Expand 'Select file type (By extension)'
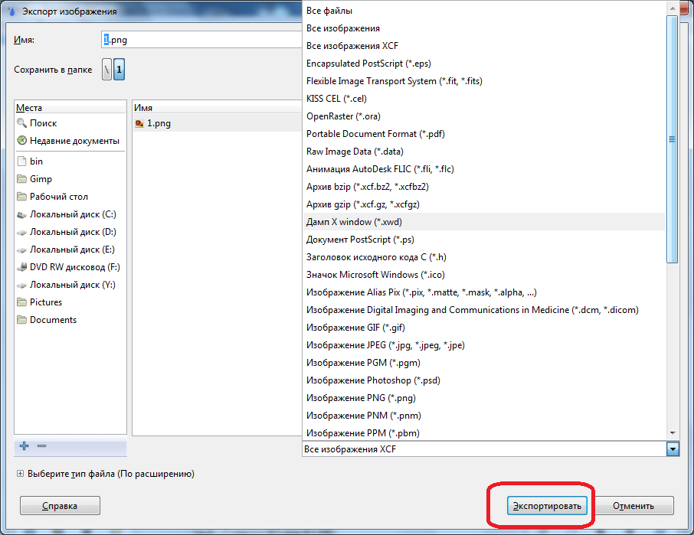 20,474
